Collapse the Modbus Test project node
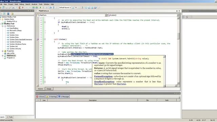 (x=0, y=24)
